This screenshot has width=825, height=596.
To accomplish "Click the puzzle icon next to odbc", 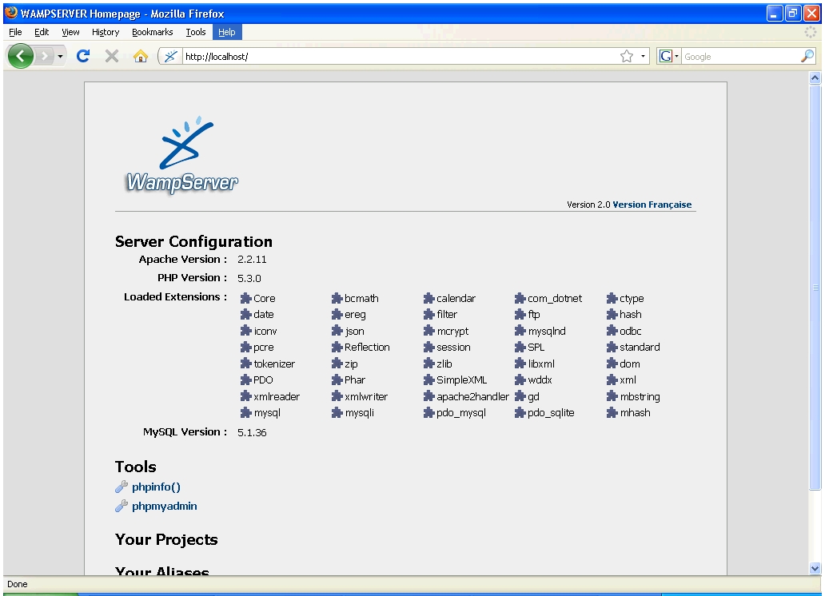I will (x=612, y=331).
